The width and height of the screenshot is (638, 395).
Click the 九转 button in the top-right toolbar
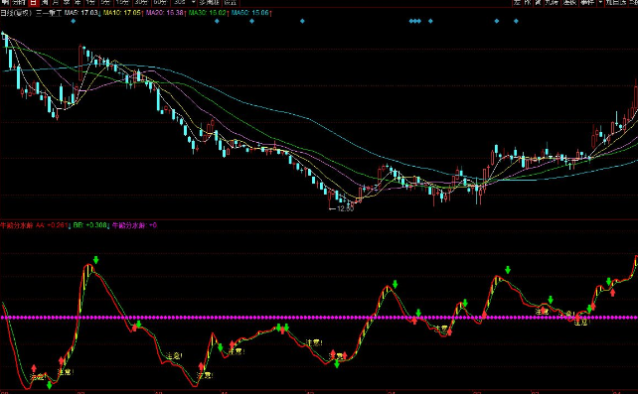pos(552,2)
